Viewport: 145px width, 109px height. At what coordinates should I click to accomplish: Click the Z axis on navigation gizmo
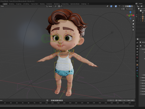coord(130,12)
